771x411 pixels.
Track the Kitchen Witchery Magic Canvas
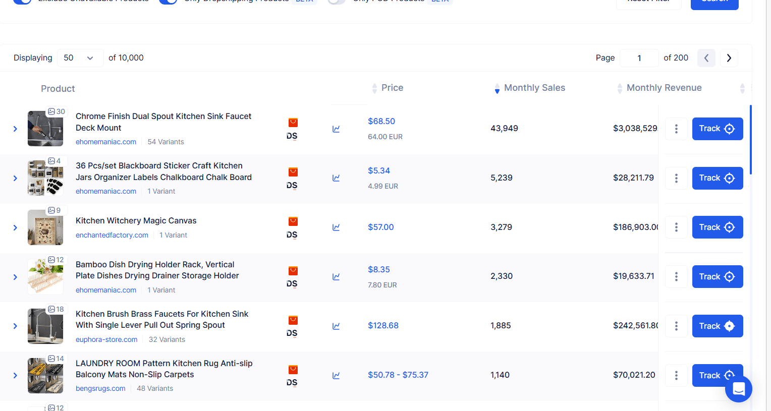(718, 227)
